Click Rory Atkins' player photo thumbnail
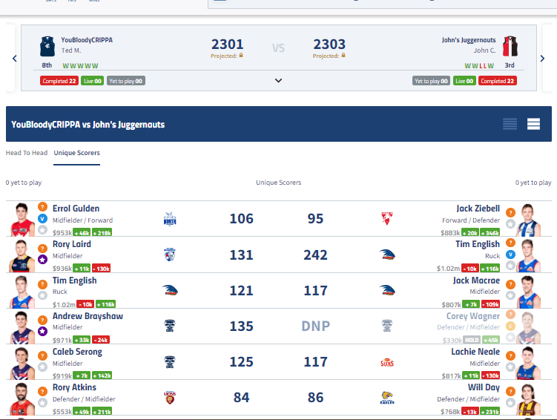The image size is (557, 420). 23,399
